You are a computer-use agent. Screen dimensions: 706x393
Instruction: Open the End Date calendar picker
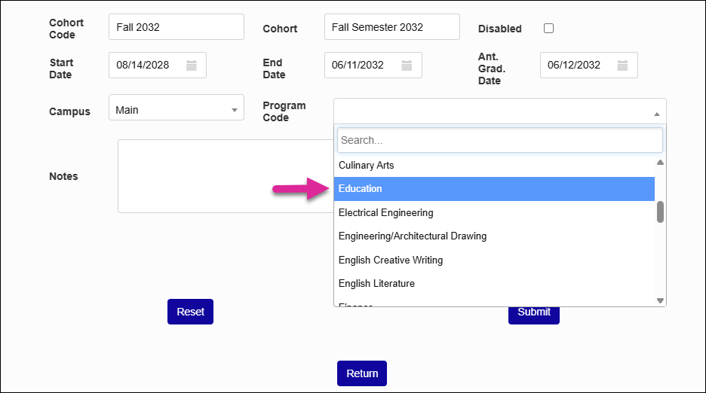[407, 65]
